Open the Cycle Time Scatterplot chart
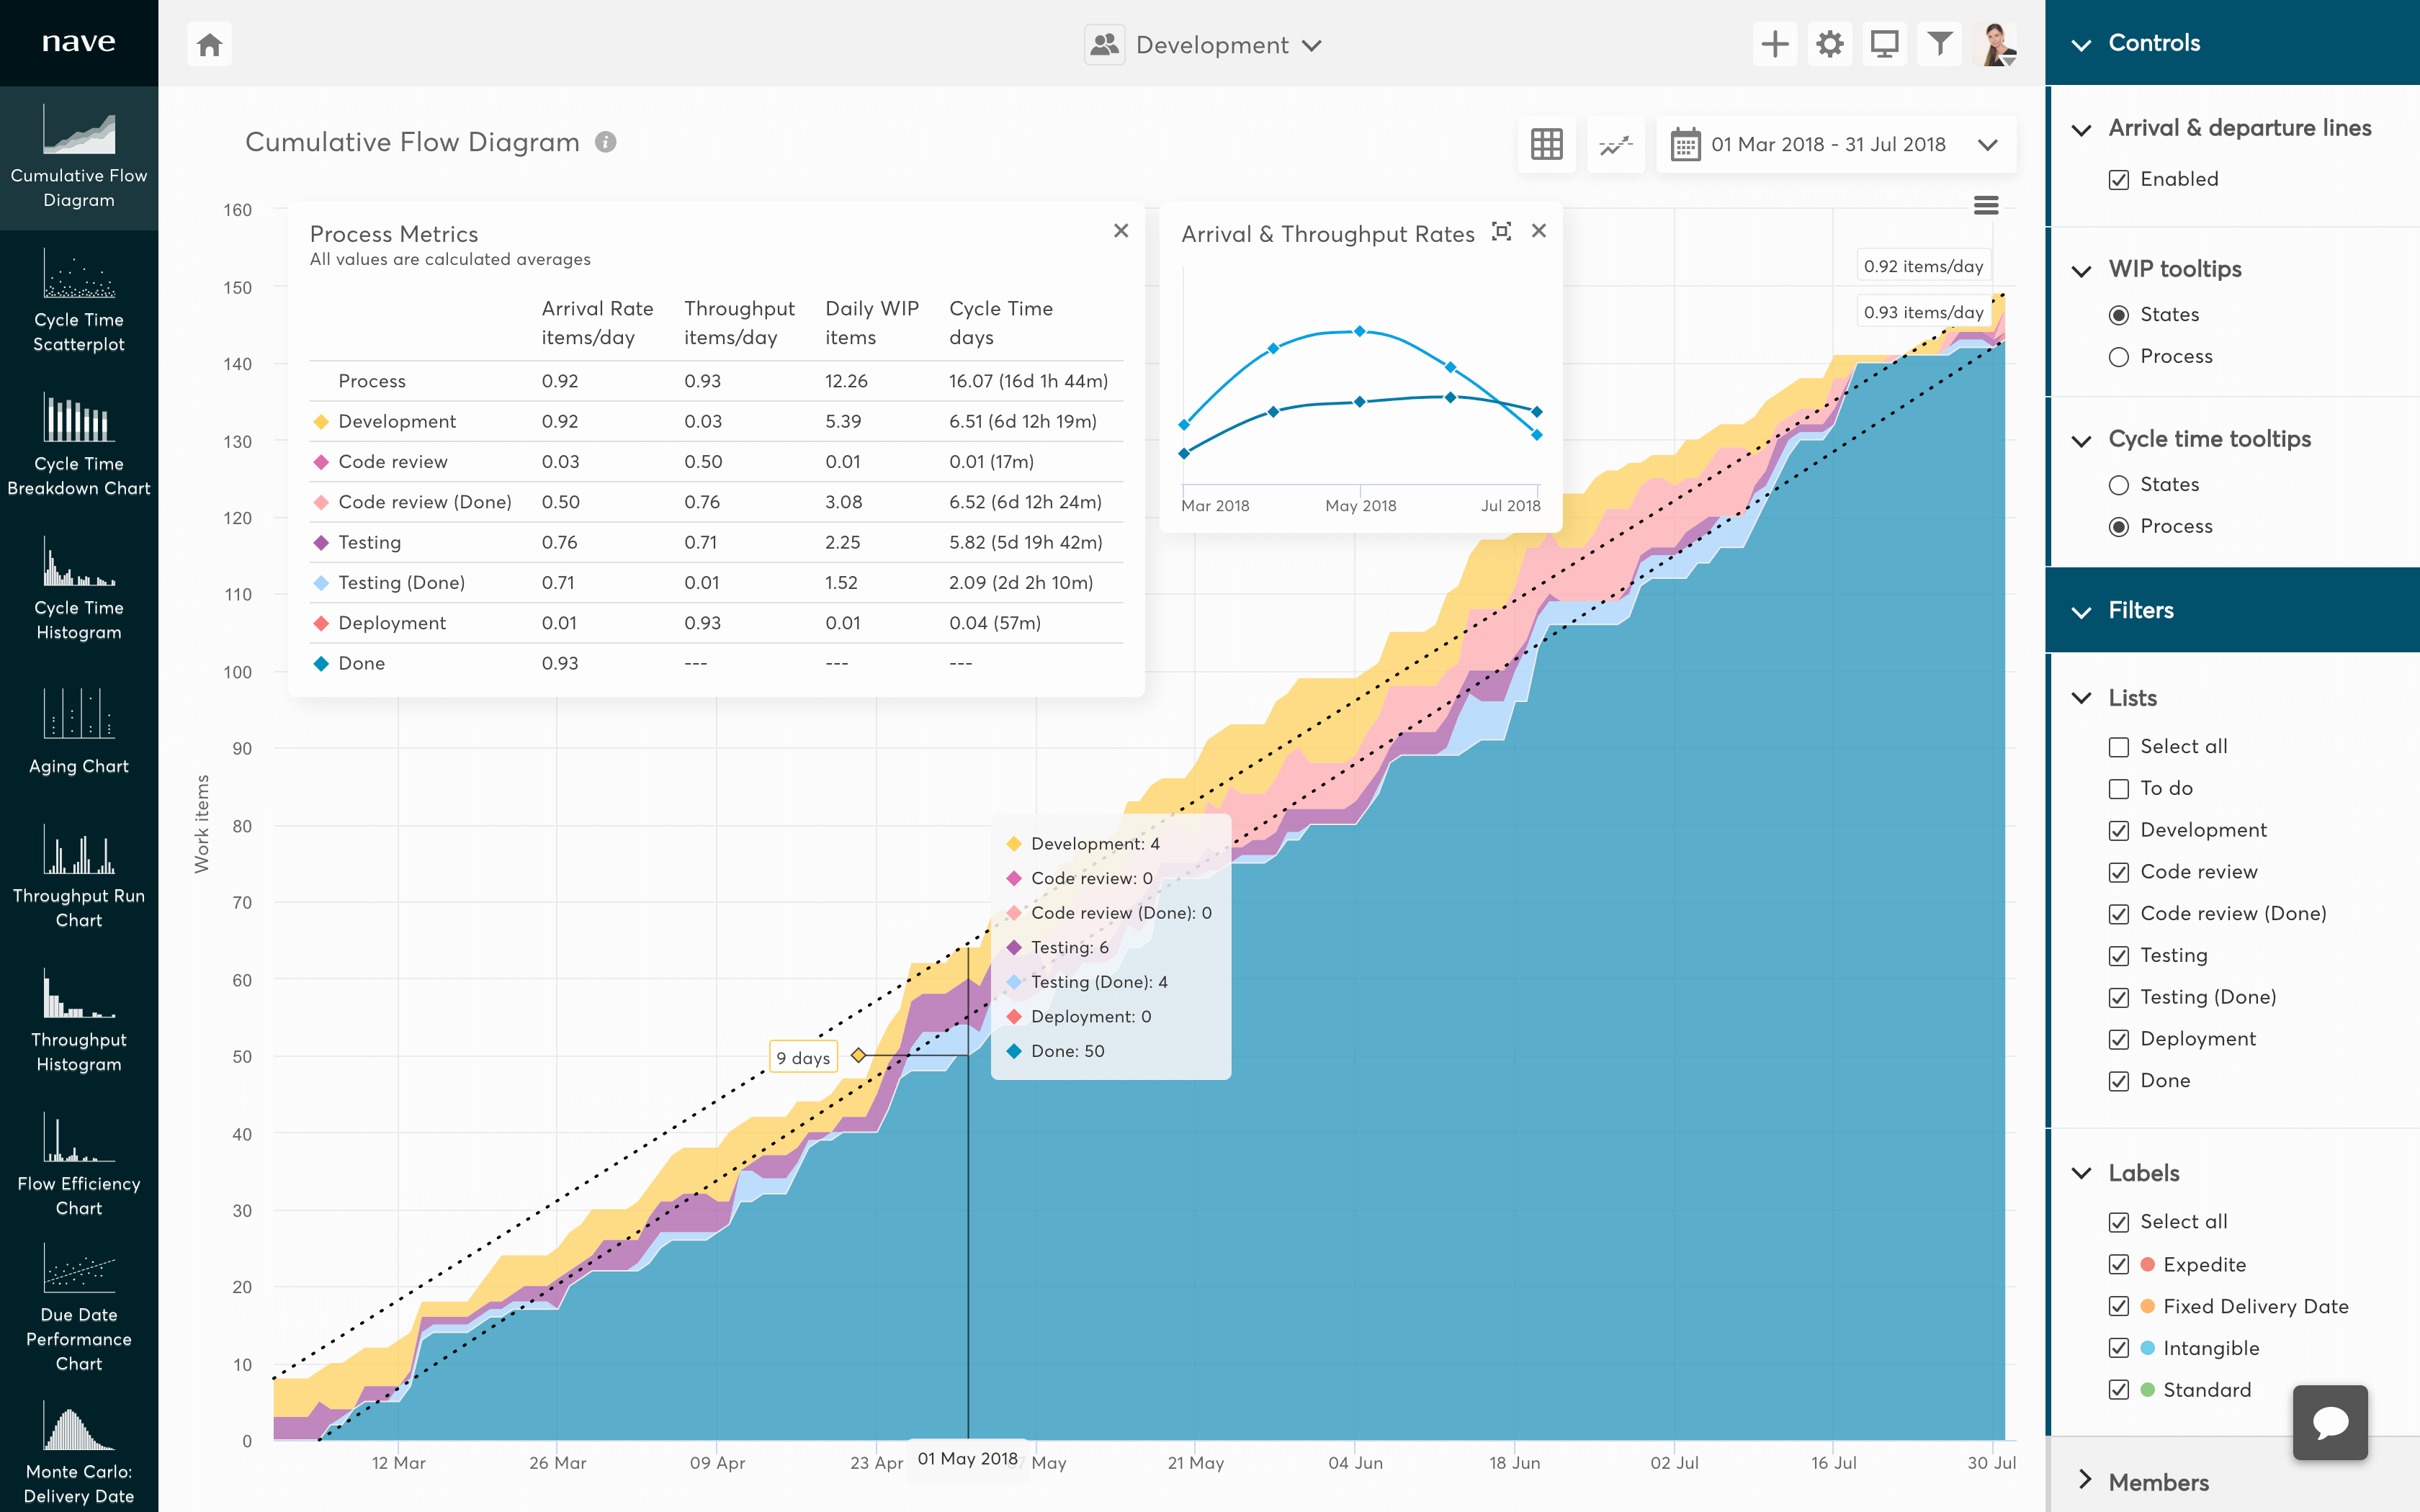2420x1512 pixels. (78, 300)
